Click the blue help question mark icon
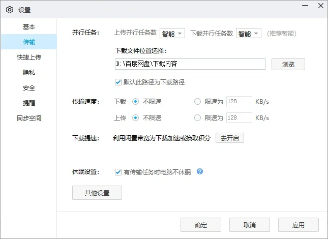Viewport: 328px width, 239px height. point(200,171)
